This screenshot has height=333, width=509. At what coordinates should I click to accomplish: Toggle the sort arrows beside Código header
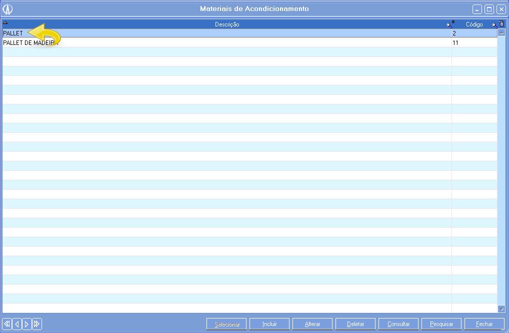pos(453,22)
